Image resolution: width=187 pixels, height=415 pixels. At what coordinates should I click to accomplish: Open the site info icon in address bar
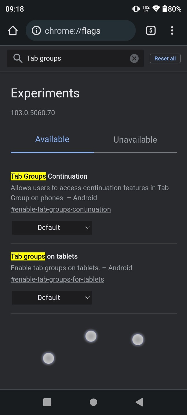pos(36,31)
